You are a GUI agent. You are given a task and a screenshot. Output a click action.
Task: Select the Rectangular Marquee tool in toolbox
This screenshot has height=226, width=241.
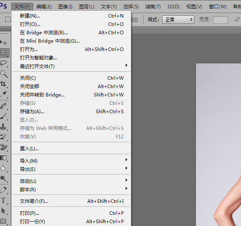[x=3, y=53]
